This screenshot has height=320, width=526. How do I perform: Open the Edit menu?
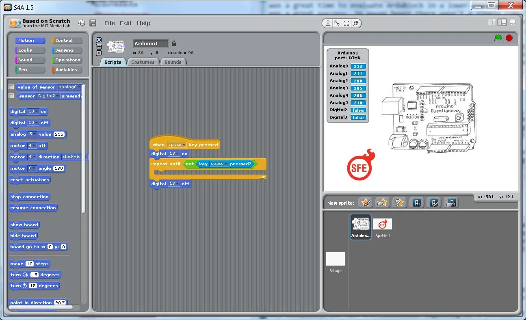click(x=126, y=23)
